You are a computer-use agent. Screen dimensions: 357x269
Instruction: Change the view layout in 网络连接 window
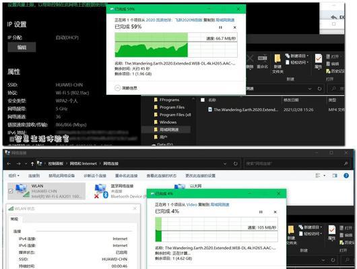(x=318, y=176)
